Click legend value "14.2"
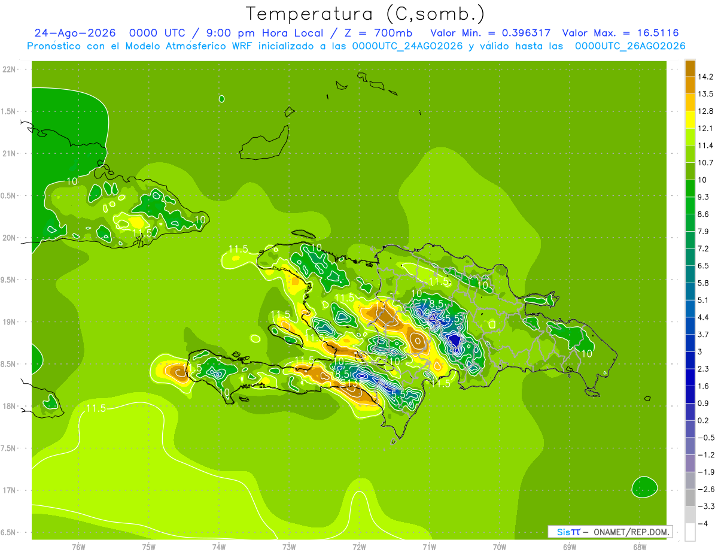Viewport: 718px width, 555px height. point(706,77)
